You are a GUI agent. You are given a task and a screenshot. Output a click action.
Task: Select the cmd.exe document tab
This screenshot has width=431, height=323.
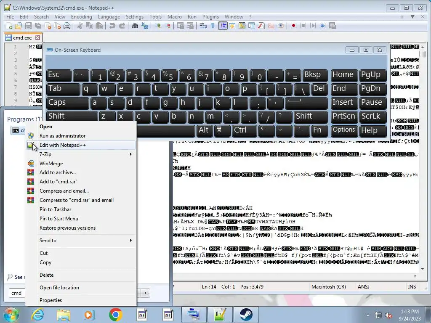click(x=23, y=37)
